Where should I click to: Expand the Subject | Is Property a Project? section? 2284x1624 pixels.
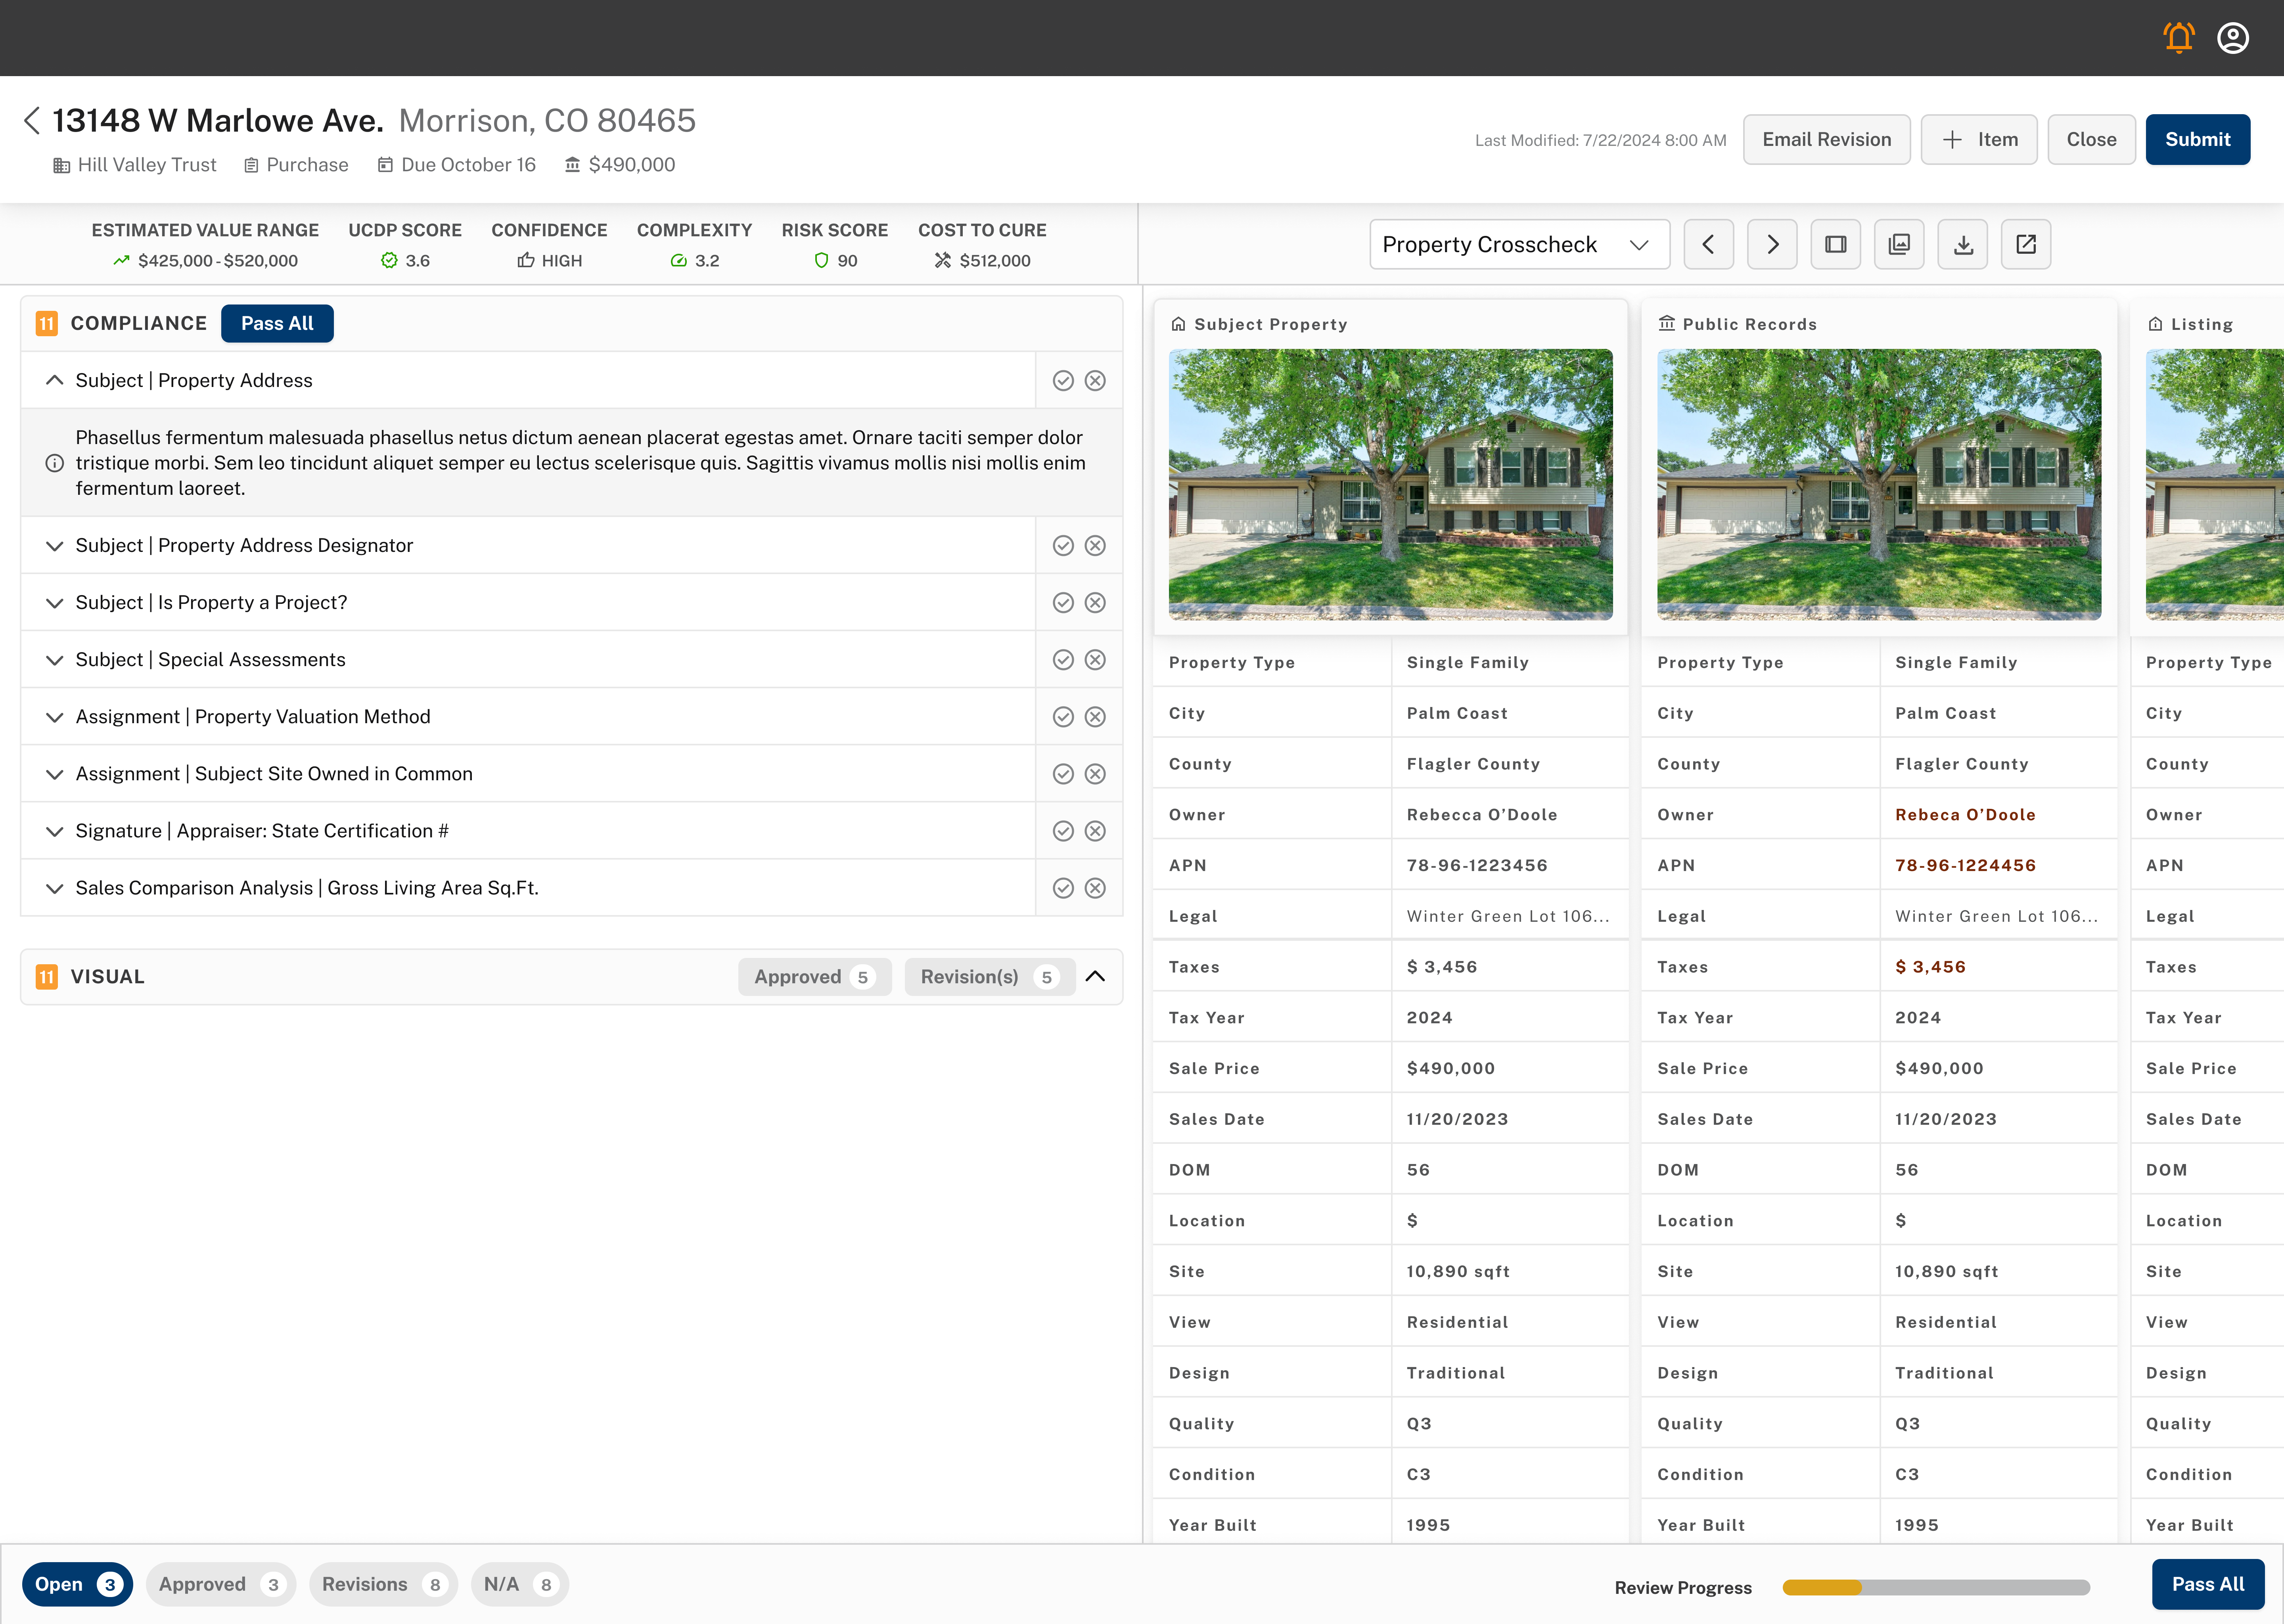55,602
